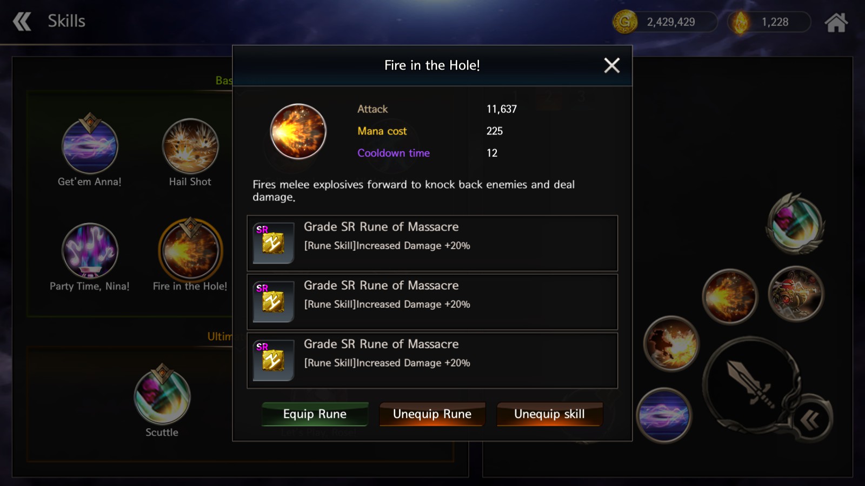Select the Hail Shot skill icon
The image size is (865, 486).
click(x=190, y=146)
